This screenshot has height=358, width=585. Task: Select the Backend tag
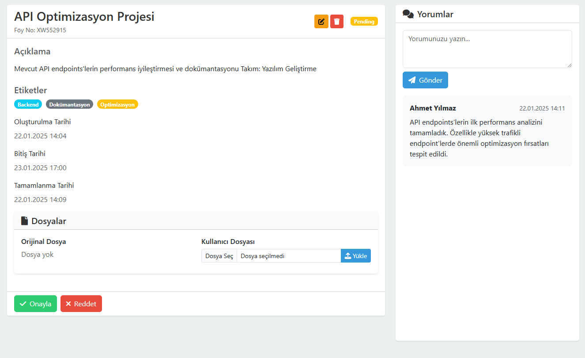(28, 105)
